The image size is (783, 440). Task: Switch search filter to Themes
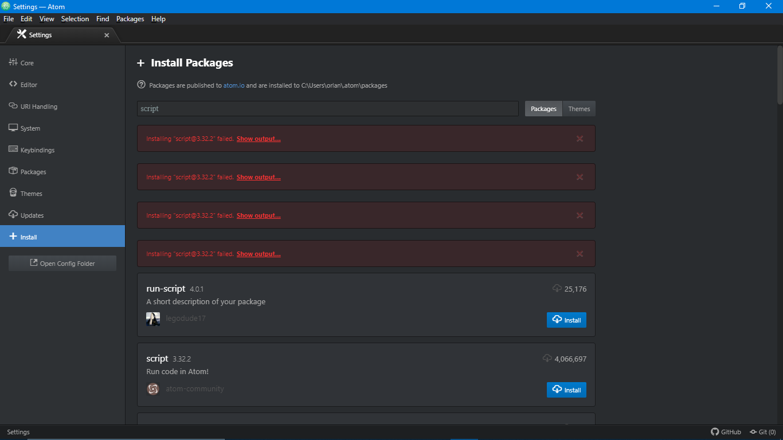coord(579,109)
